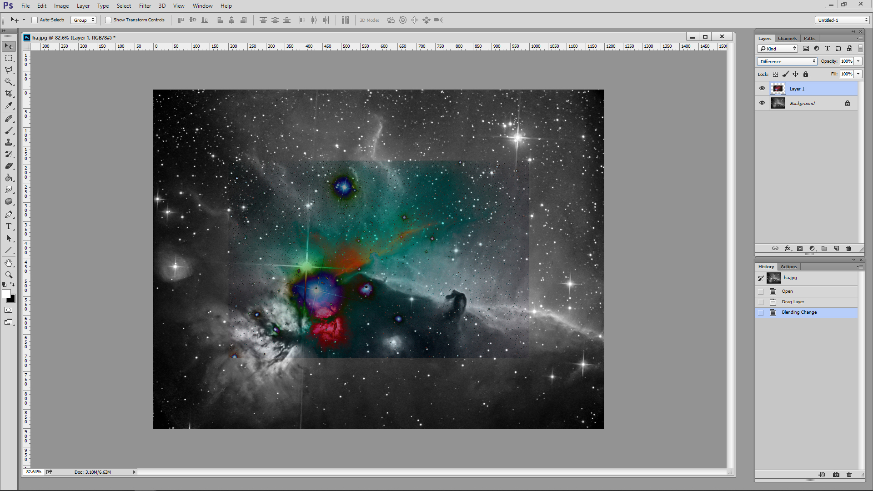Screen dimensions: 873x491
Task: Select the Rectangular Marquee tool
Action: tap(9, 58)
